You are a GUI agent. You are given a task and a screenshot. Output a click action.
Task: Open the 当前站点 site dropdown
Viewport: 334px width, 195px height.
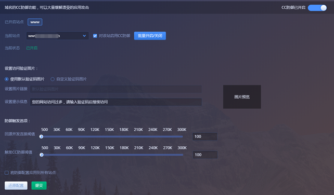58,36
